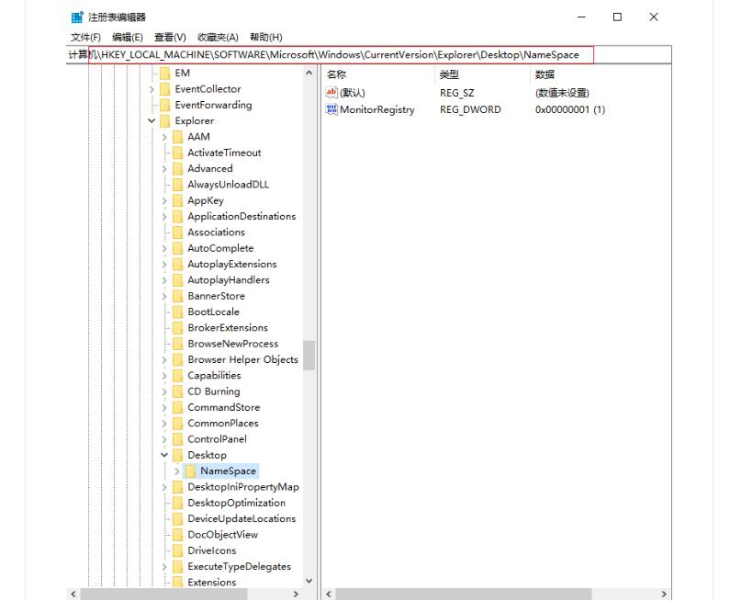Expand the NameSpace key

(x=176, y=471)
